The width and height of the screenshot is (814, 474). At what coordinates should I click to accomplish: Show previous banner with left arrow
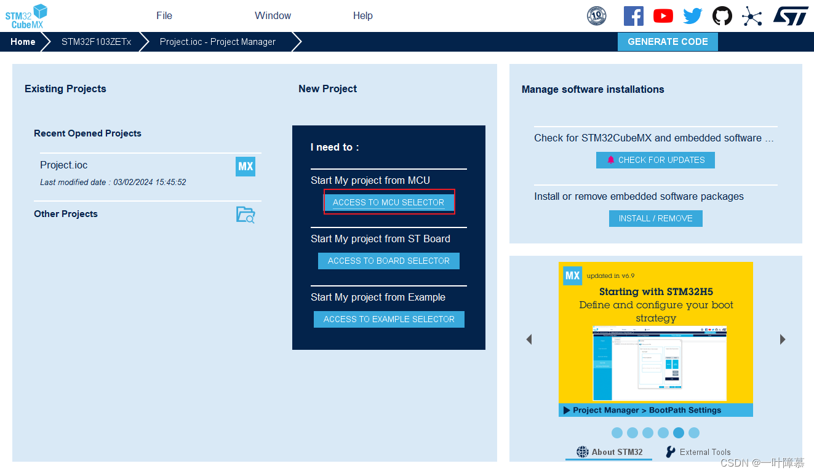[x=529, y=339]
